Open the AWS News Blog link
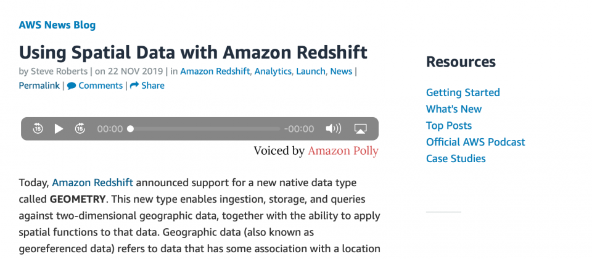592x259 pixels. [x=57, y=25]
